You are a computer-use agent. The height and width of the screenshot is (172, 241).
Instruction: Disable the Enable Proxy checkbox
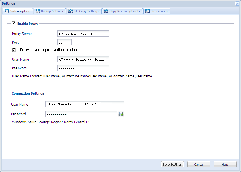tap(13, 24)
